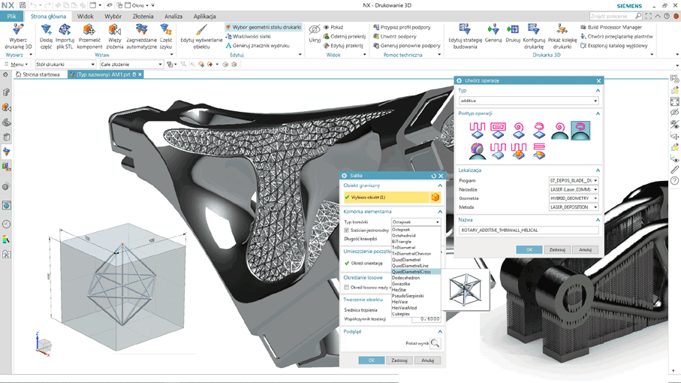Click Wybór geometrii stołu drukarki
681x383 pixels.
pos(264,27)
